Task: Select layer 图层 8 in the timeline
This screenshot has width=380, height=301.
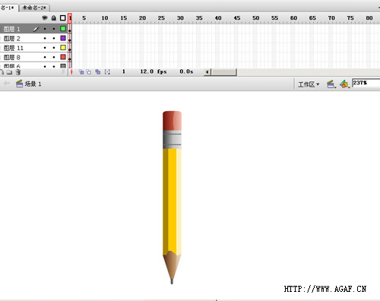Action: [33, 57]
